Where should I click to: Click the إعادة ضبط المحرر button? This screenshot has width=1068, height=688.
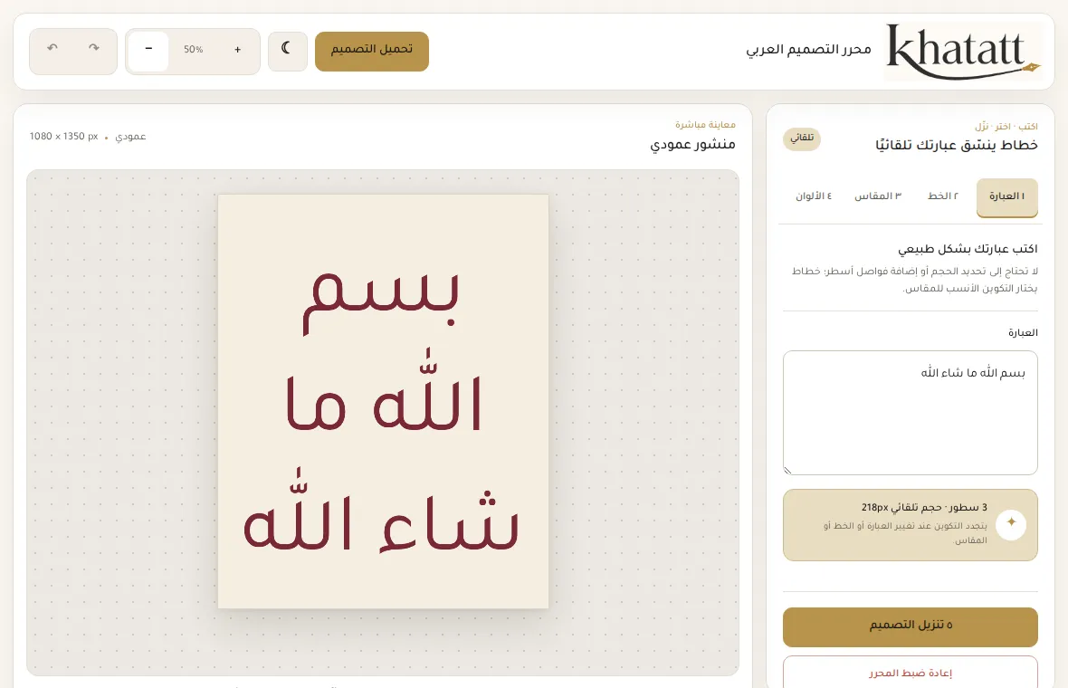point(910,673)
